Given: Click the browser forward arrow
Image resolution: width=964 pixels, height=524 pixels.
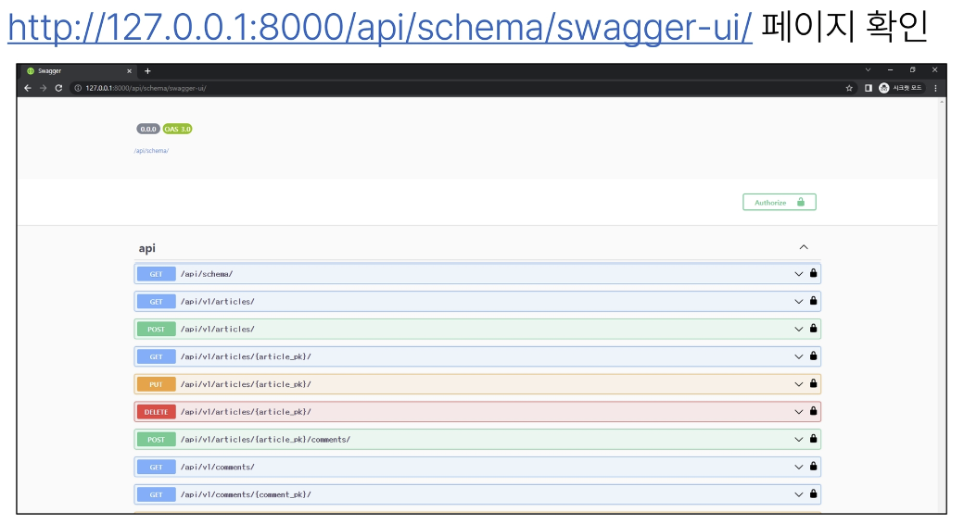Looking at the screenshot, I should 43,88.
